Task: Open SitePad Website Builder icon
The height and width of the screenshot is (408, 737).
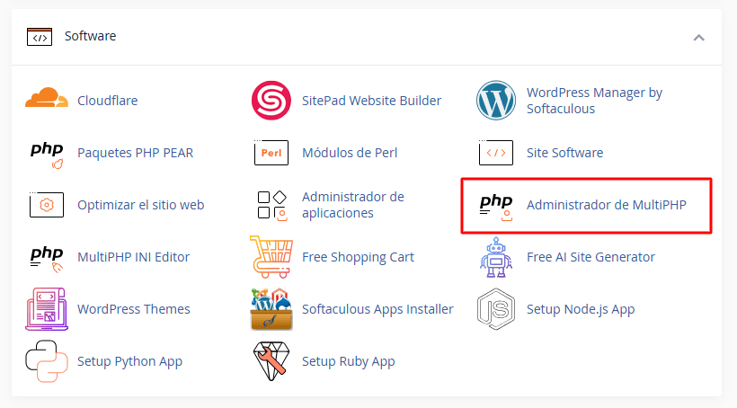Action: click(271, 100)
